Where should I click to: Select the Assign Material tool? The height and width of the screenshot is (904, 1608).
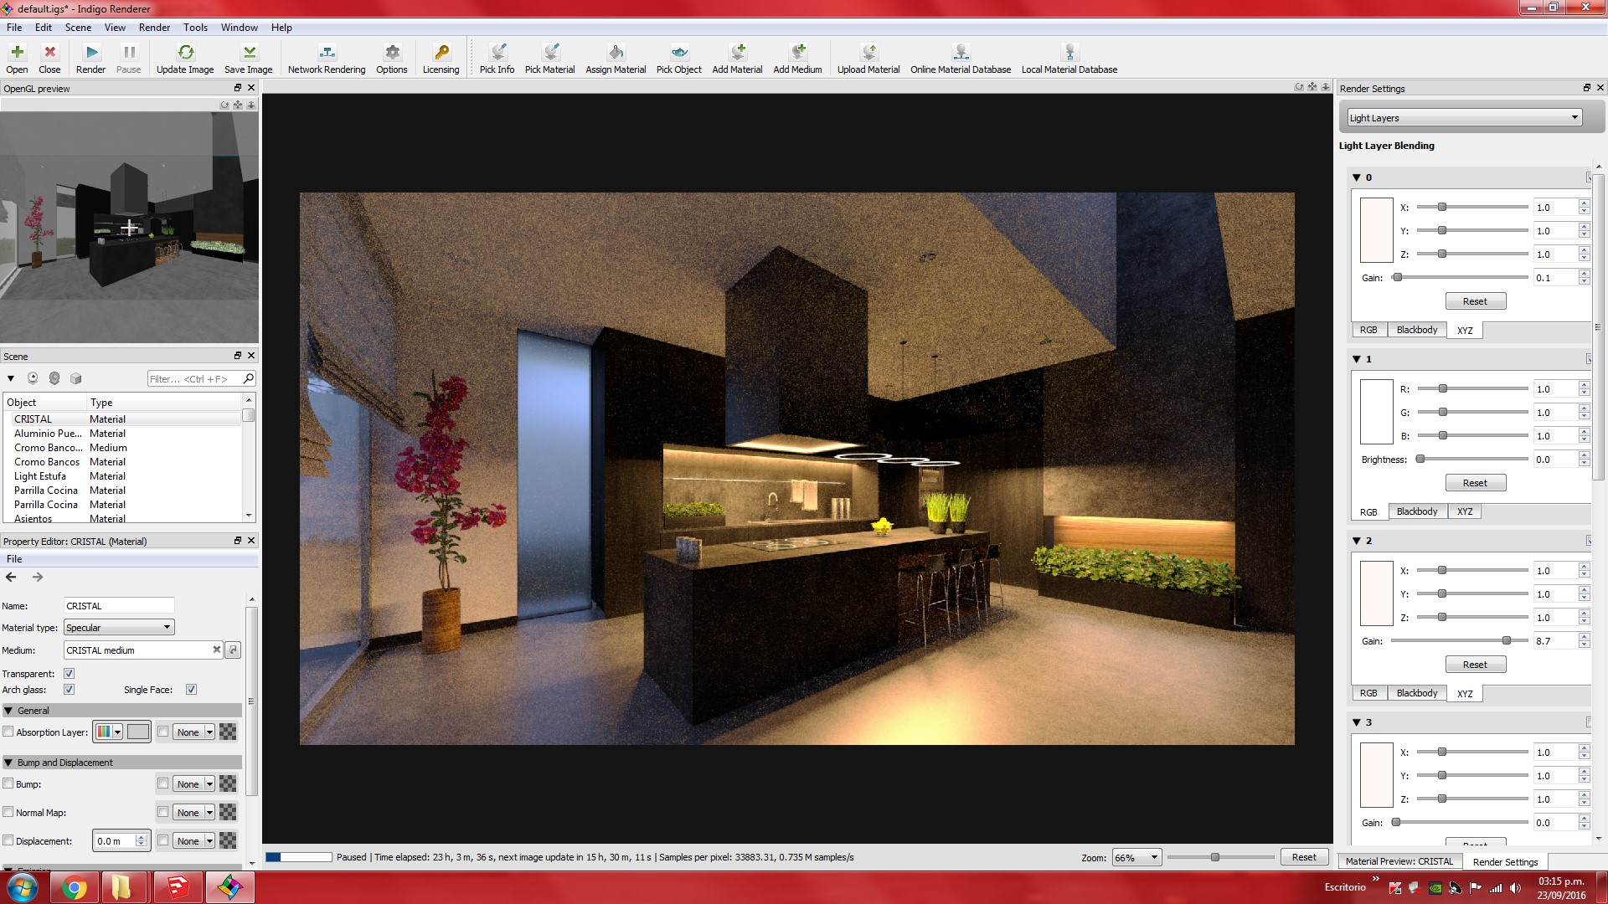click(x=616, y=59)
